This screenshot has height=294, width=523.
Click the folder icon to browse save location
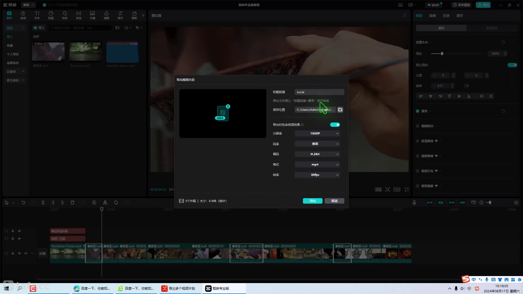tap(340, 110)
